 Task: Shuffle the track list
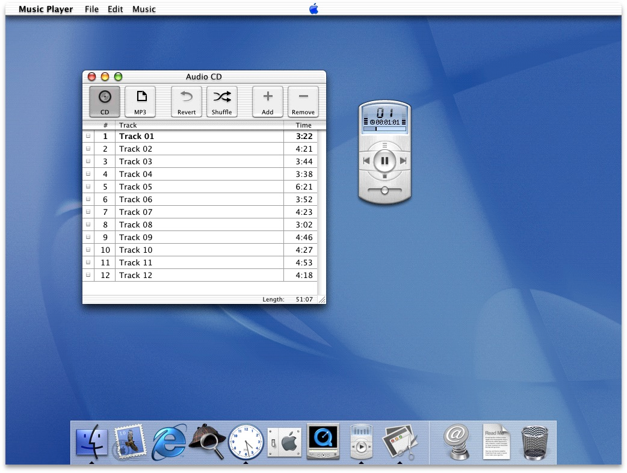tap(222, 102)
